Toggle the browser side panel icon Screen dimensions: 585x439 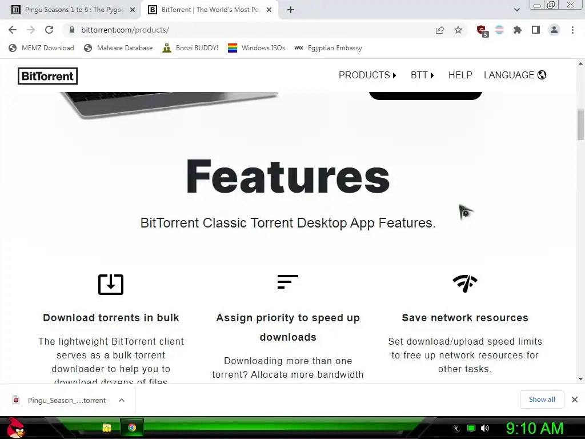pos(536,30)
